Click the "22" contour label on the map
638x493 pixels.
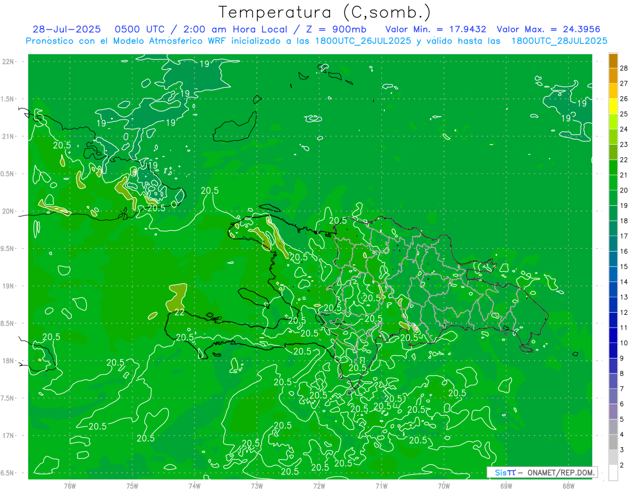click(180, 313)
